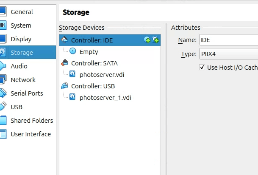Image resolution: width=258 pixels, height=175 pixels.
Task: Toggle the Use Host I/O Cache checkbox
Action: pyautogui.click(x=202, y=68)
